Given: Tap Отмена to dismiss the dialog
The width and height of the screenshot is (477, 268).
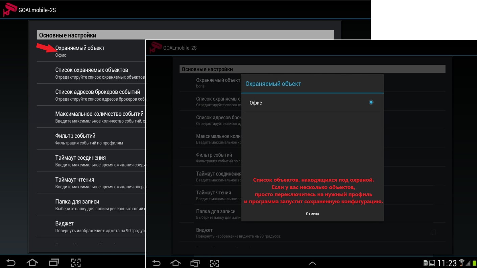Looking at the screenshot, I should click(x=312, y=214).
